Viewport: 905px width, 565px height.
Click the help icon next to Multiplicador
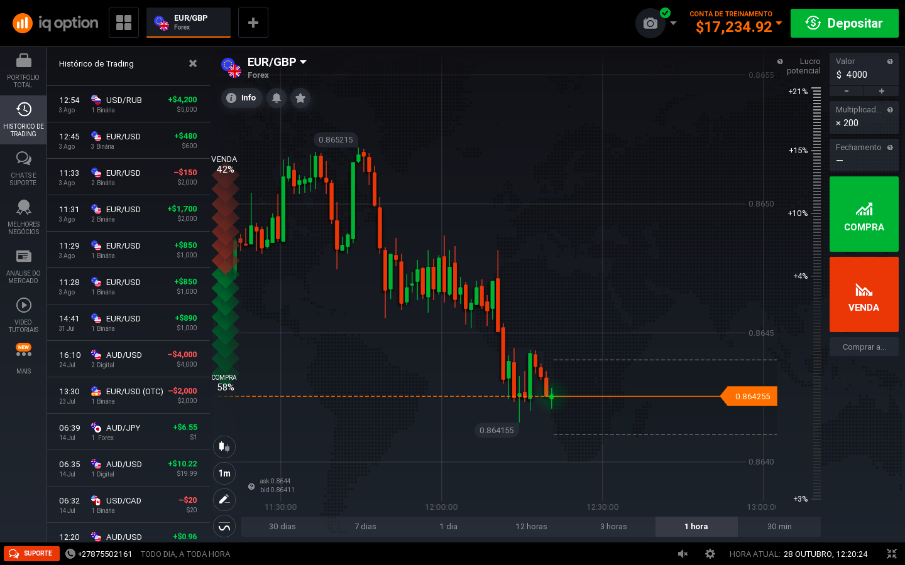tap(890, 110)
